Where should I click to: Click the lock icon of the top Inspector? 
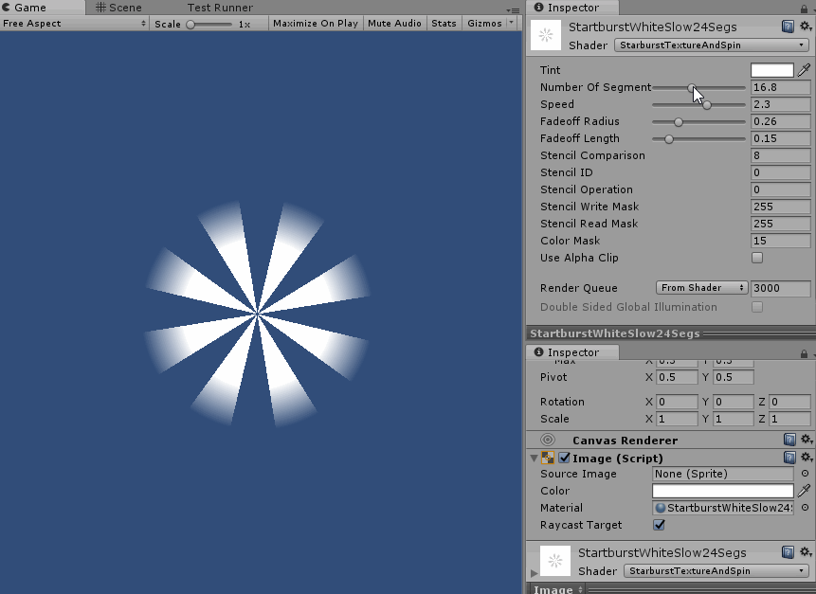(805, 9)
